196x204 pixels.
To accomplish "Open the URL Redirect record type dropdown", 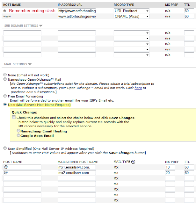I will (x=131, y=11).
